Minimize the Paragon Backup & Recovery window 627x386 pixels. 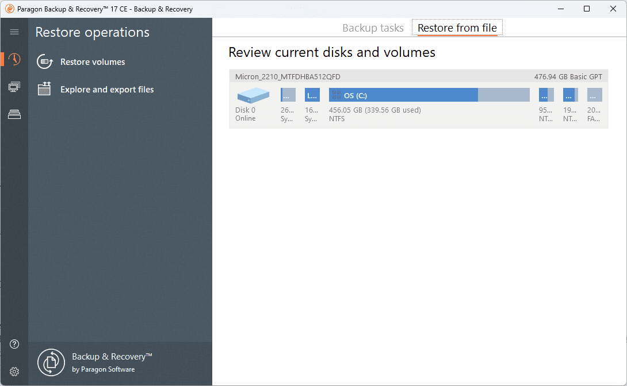click(561, 9)
